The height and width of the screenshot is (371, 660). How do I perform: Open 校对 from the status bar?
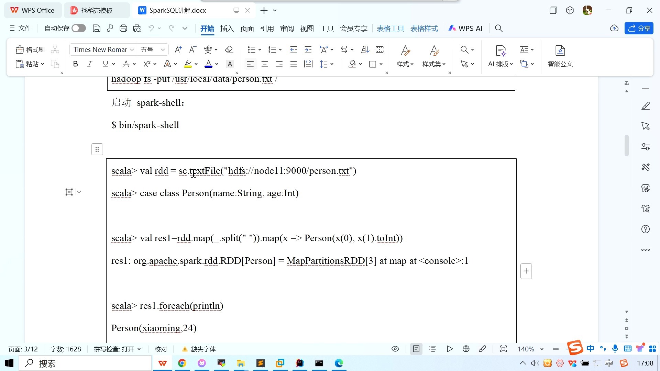coord(161,349)
